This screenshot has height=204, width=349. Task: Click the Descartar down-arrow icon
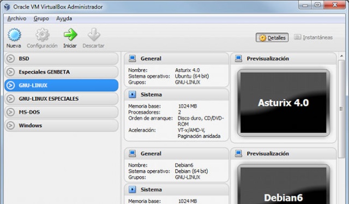tap(94, 34)
